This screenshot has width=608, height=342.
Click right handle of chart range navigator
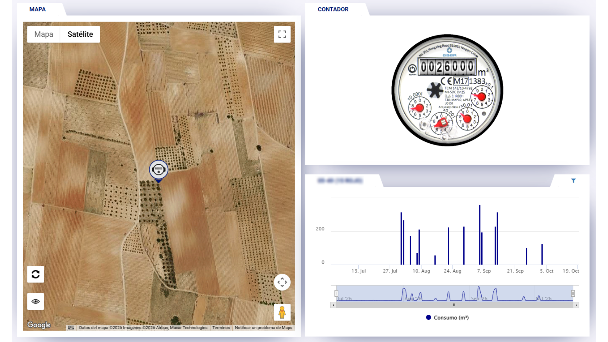point(573,294)
